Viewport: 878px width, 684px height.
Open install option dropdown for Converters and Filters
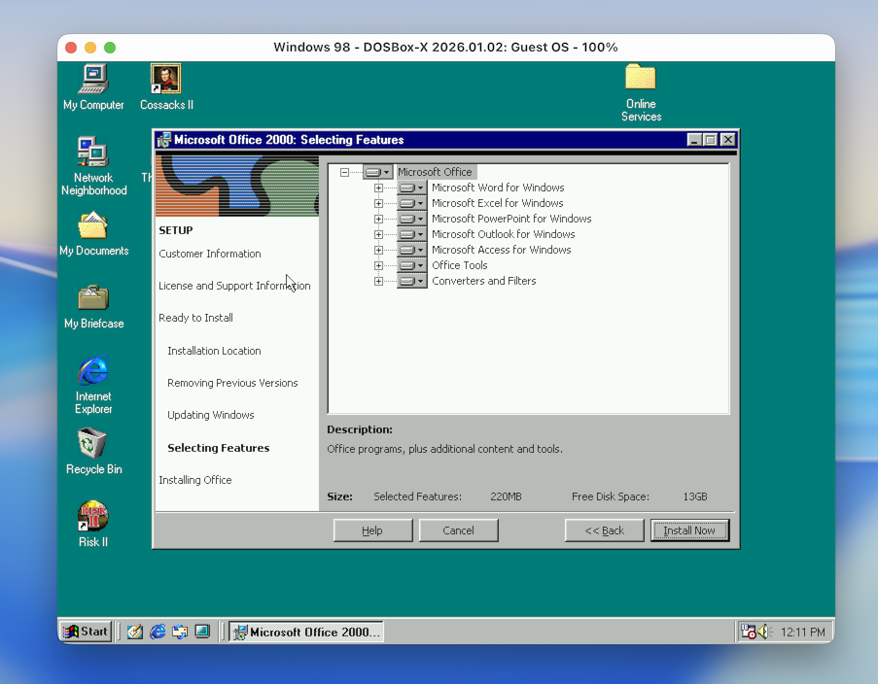point(411,282)
